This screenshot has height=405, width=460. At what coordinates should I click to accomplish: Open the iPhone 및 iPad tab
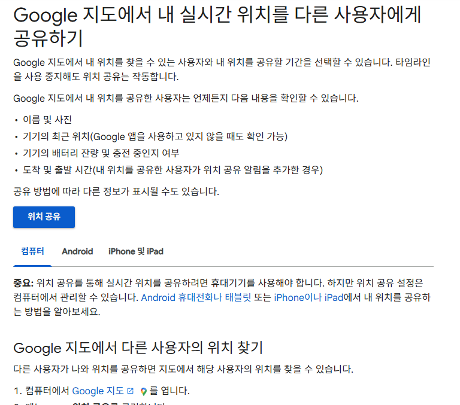tap(136, 251)
